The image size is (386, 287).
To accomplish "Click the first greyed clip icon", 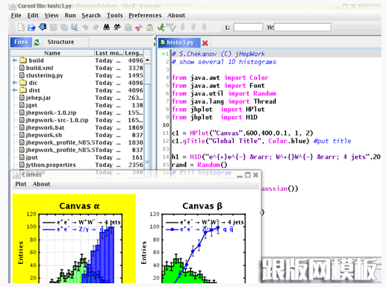I will [x=182, y=27].
